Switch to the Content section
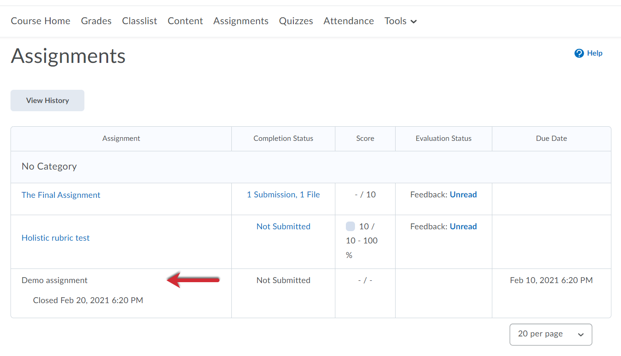 [185, 21]
